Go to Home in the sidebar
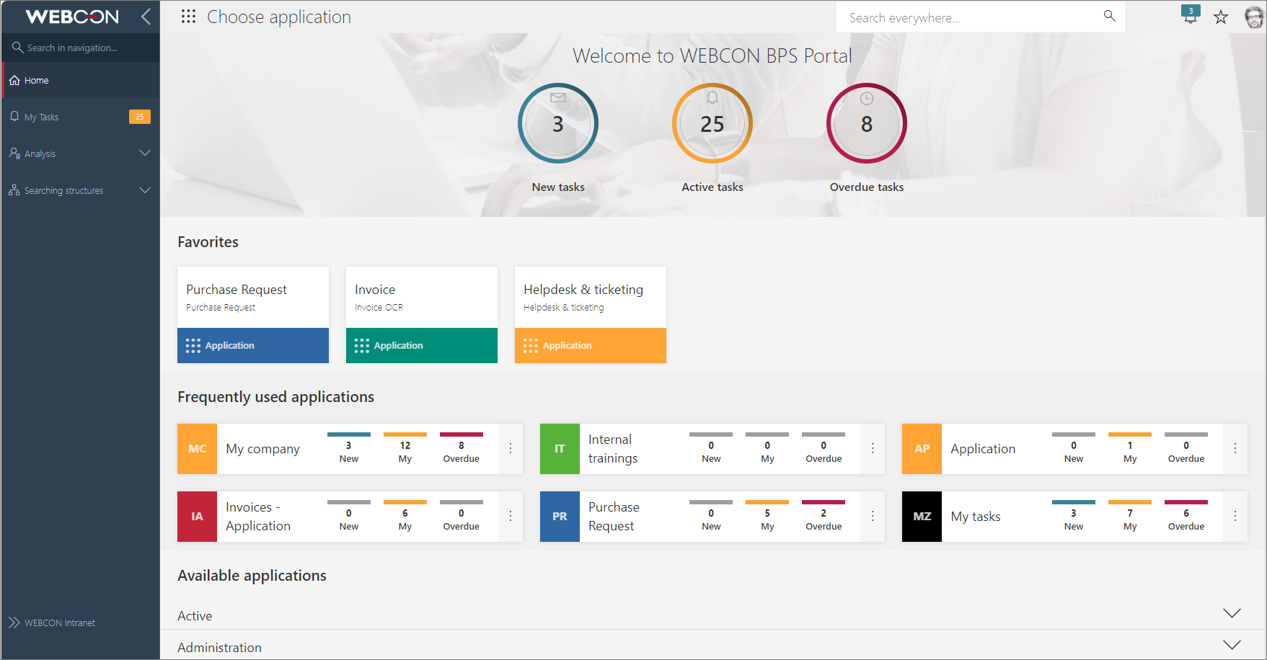Screen dimensions: 1267x660 80,80
